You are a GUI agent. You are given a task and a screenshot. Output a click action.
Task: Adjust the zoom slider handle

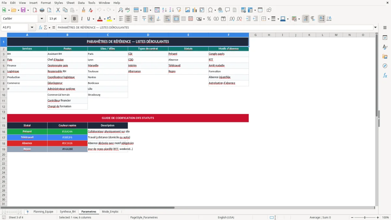point(365,217)
